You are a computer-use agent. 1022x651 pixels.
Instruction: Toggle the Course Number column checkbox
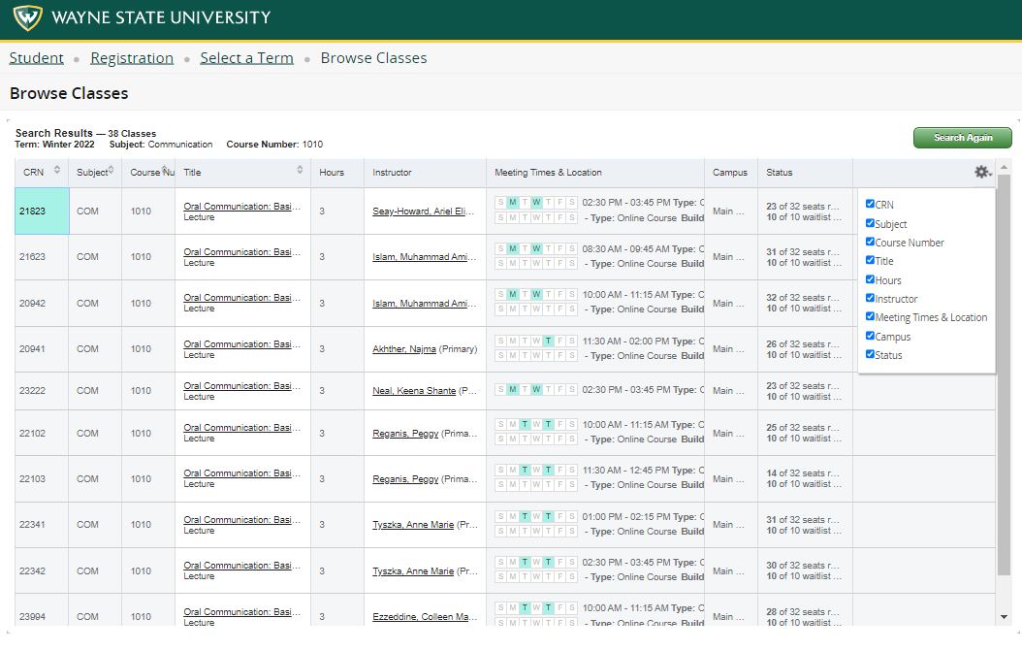coord(870,242)
